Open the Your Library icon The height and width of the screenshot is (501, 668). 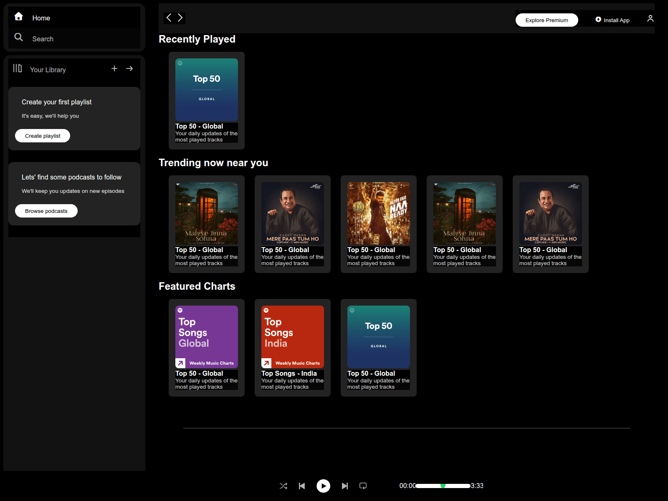(x=18, y=68)
